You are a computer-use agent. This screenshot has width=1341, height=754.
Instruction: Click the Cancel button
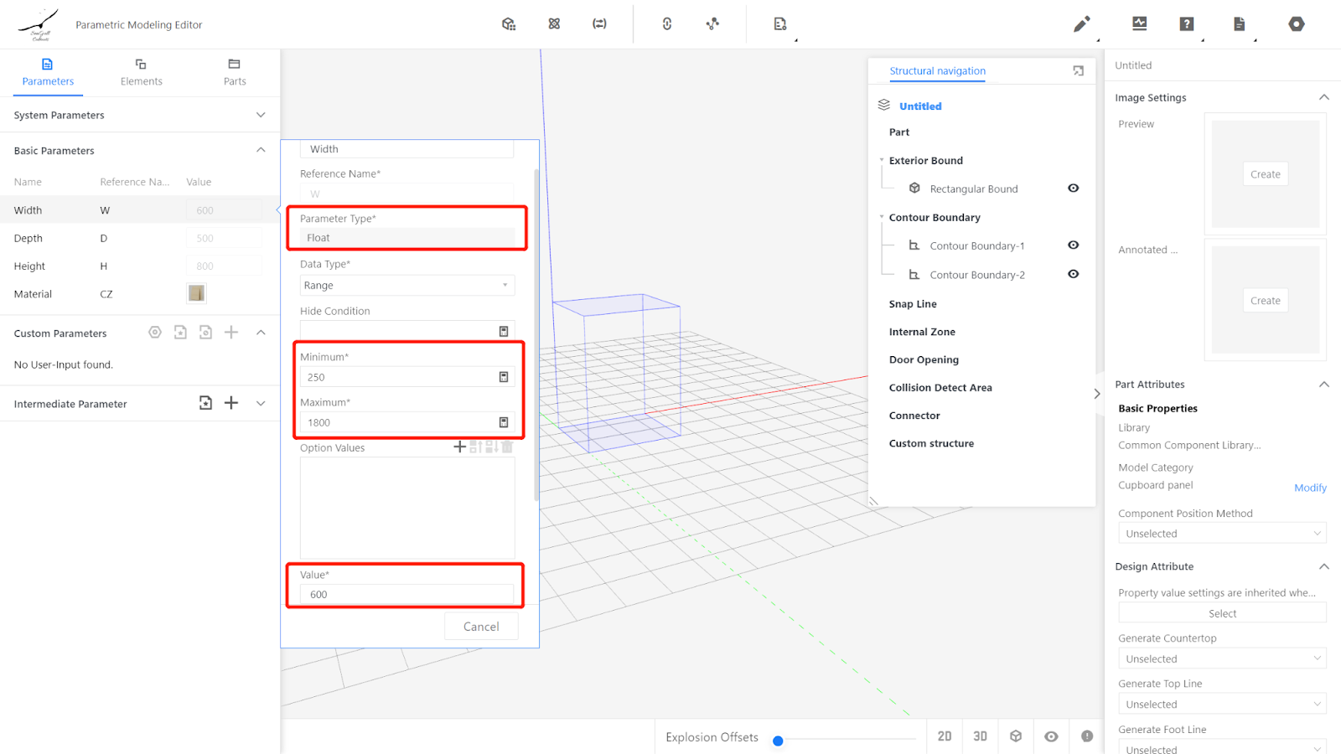pos(481,627)
